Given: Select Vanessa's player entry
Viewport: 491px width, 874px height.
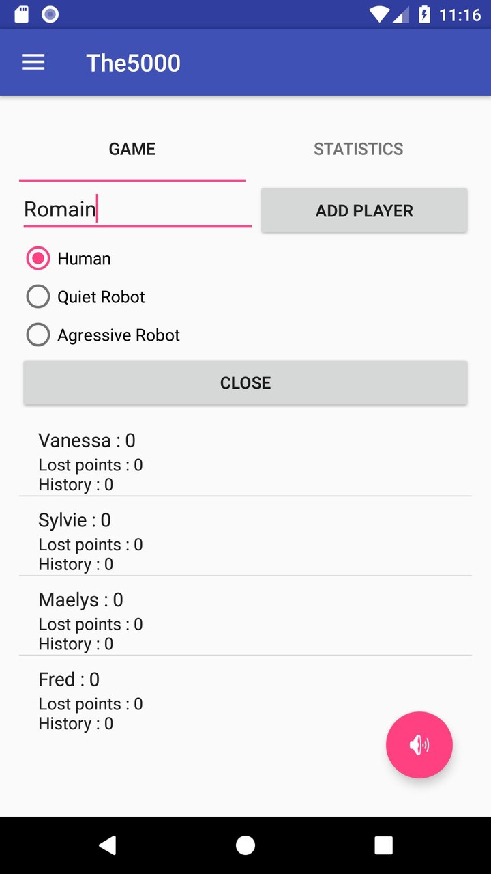Looking at the screenshot, I should [x=245, y=461].
